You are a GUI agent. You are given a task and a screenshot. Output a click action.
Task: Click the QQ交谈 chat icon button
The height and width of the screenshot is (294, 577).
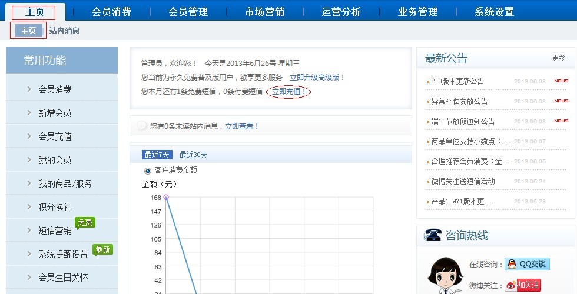coord(527,264)
